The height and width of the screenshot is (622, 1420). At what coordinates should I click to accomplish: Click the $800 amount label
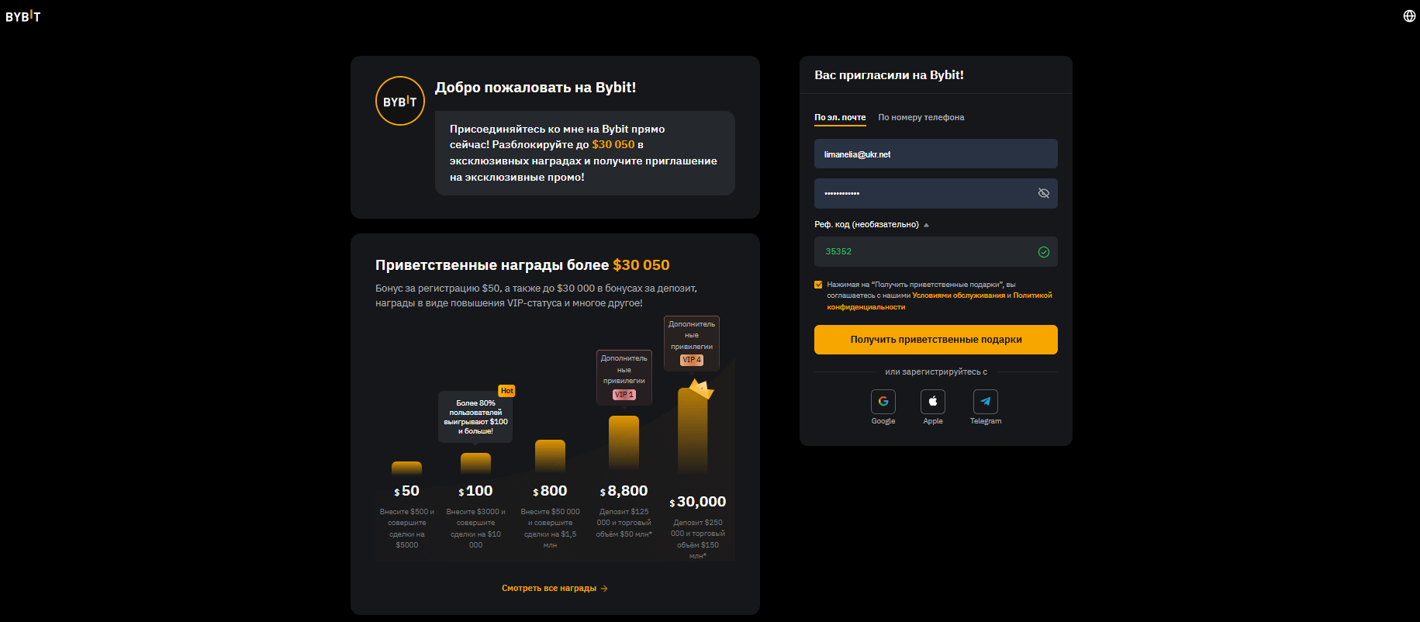coord(550,491)
